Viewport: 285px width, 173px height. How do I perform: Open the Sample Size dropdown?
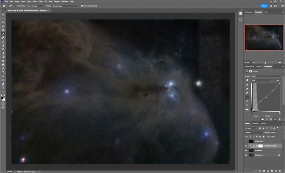point(35,6)
